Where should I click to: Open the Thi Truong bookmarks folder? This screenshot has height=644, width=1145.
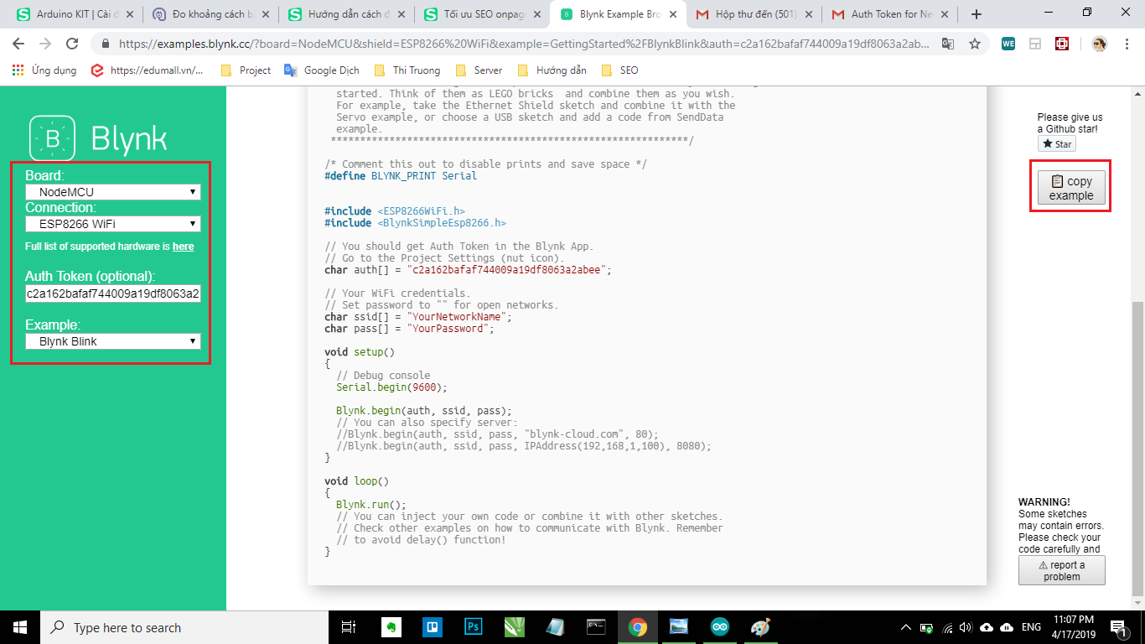[x=407, y=70]
